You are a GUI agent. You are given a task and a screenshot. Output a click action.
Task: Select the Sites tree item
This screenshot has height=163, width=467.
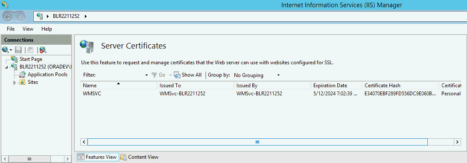(33, 82)
